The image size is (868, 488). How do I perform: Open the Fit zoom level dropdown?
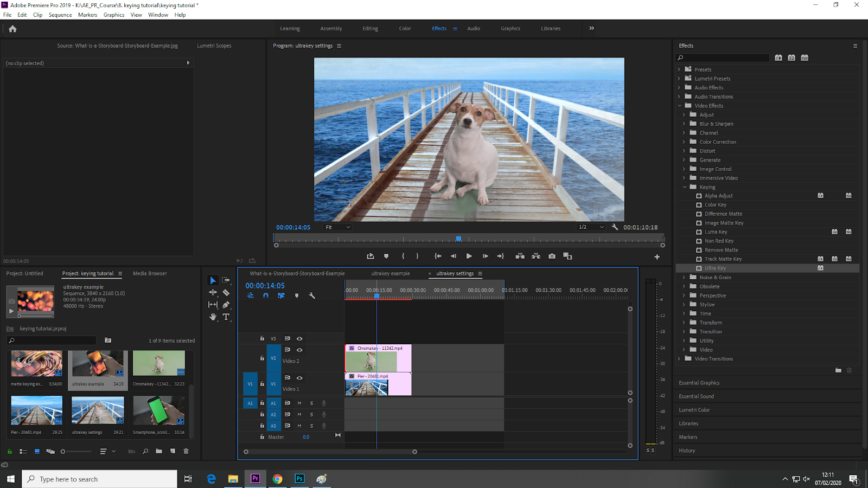337,227
